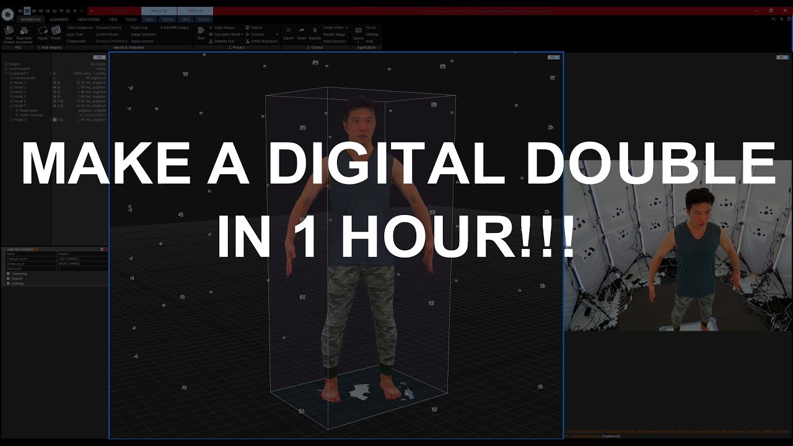Close the Selected model(s) panel
Image resolution: width=793 pixels, height=446 pixels.
point(105,249)
